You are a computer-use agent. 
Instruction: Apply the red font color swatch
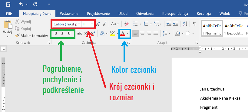click(123, 33)
